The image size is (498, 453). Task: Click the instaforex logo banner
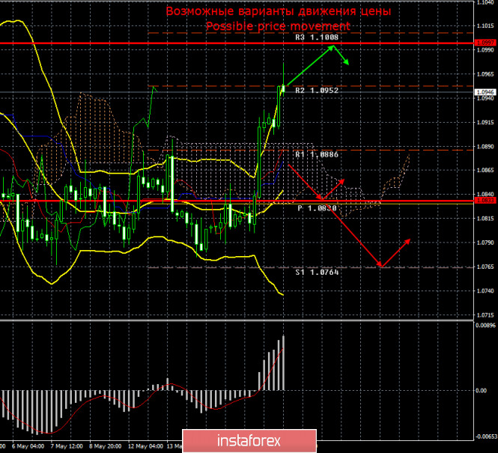(x=249, y=441)
